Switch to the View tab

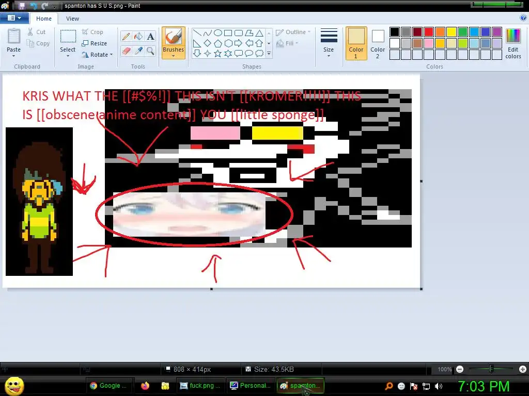tap(72, 19)
